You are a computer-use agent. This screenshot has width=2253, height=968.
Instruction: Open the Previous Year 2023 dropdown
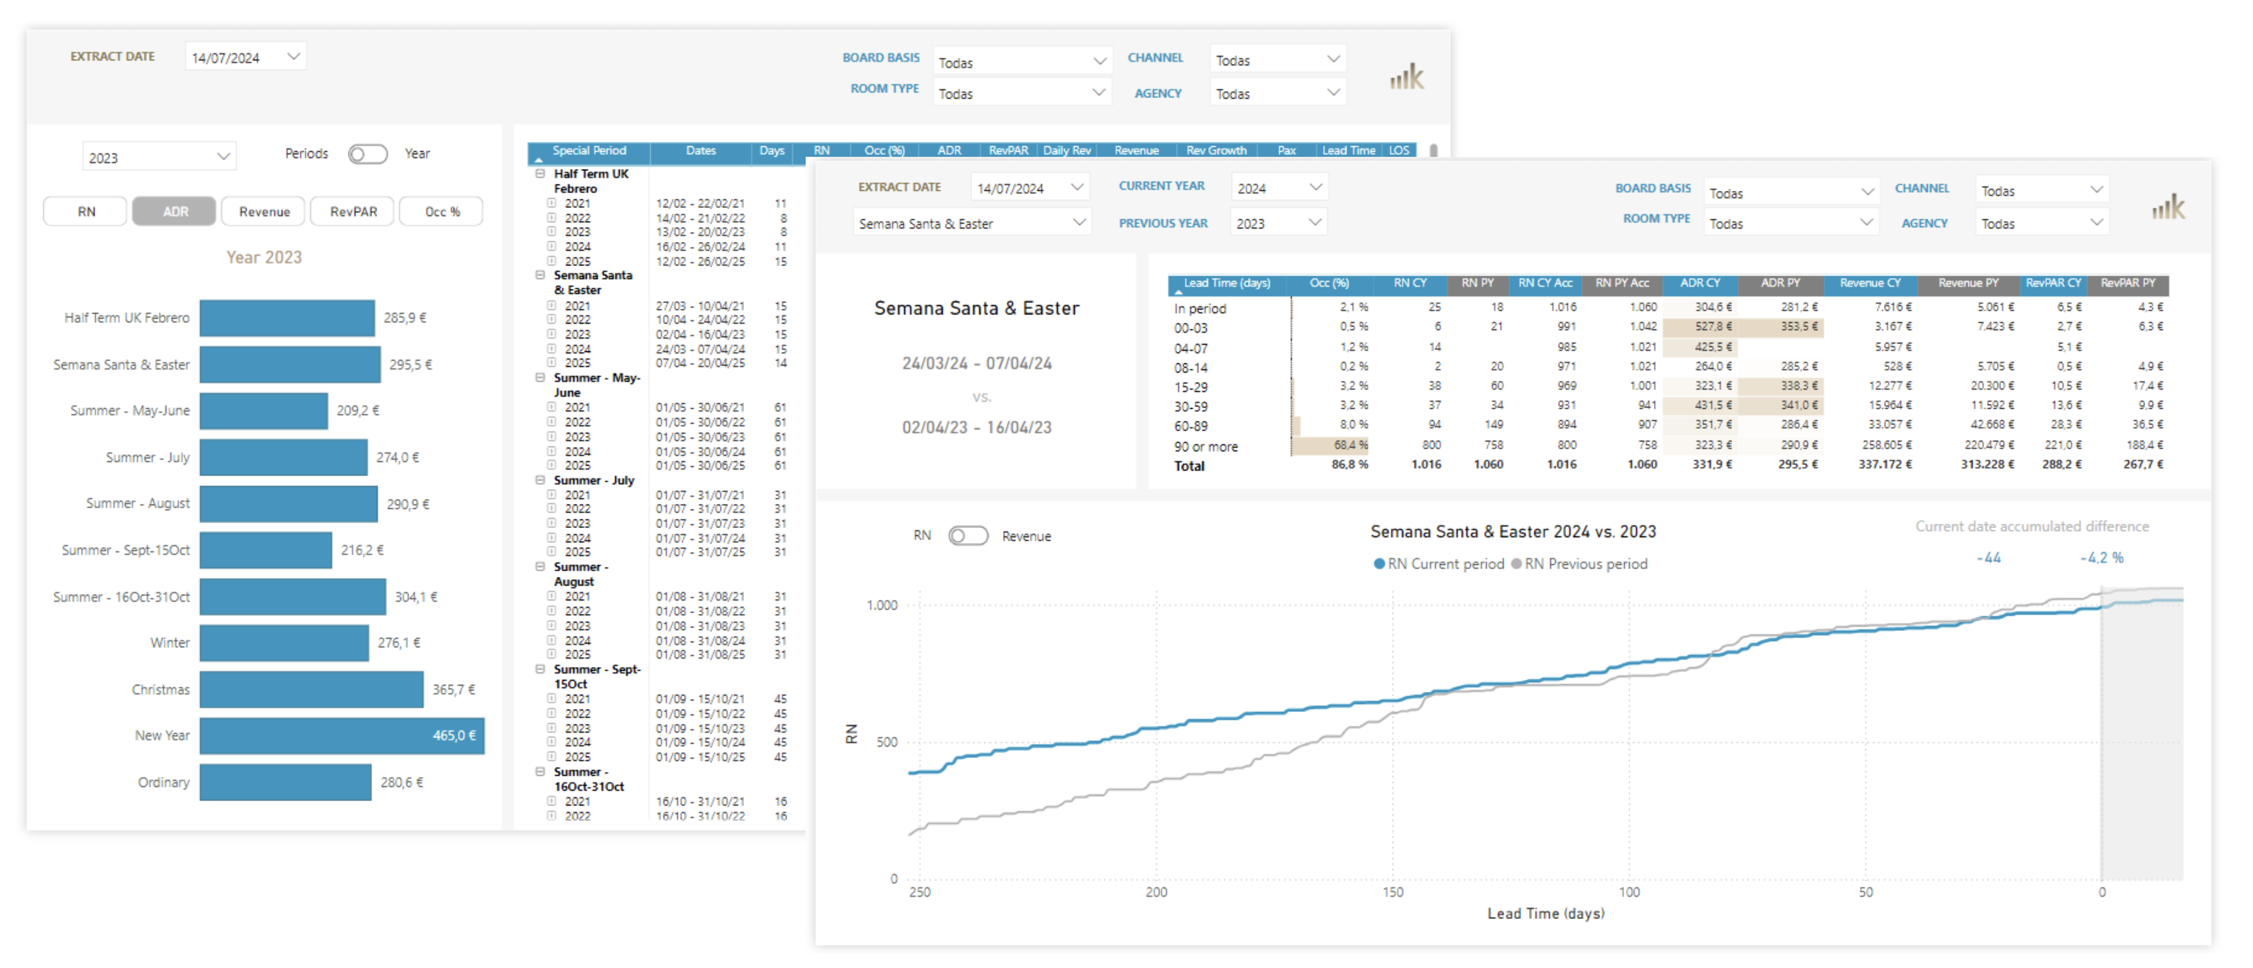1278,222
